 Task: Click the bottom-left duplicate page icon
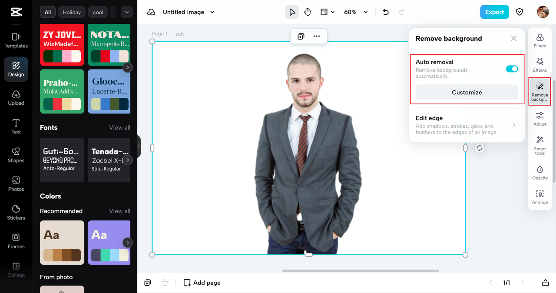click(148, 283)
